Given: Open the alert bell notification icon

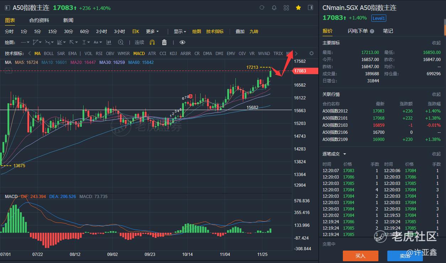Looking at the screenshot, I should 274,7.
